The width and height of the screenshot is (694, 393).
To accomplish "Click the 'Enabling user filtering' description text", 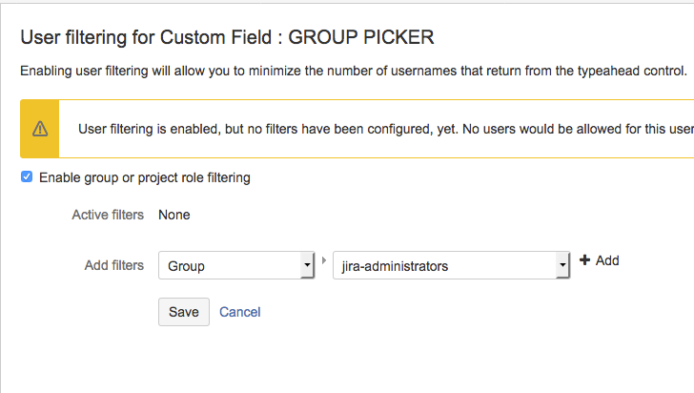I will pos(353,71).
